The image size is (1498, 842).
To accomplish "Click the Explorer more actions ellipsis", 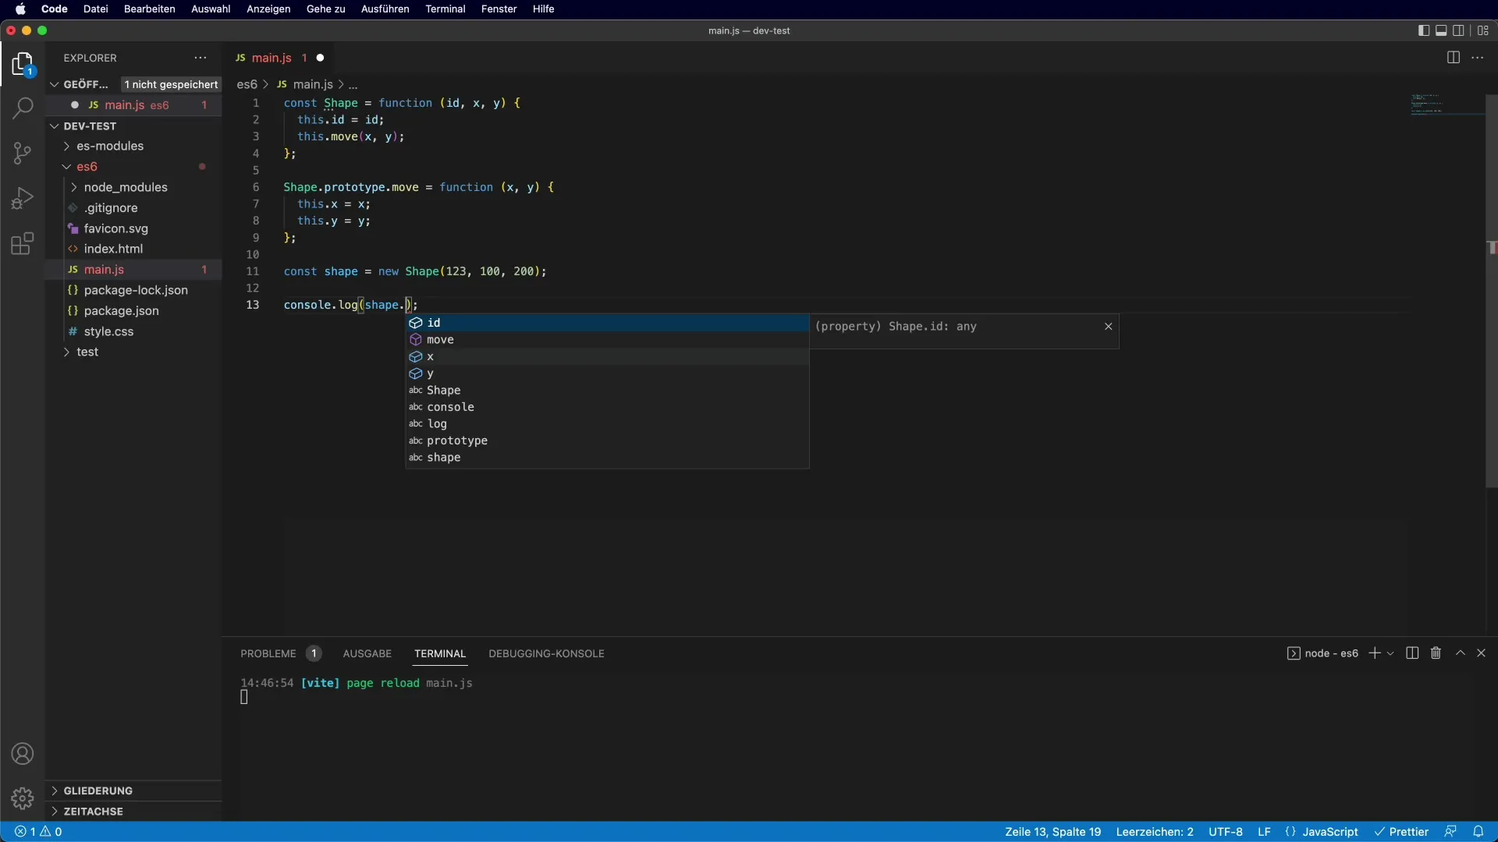I will 201,58.
